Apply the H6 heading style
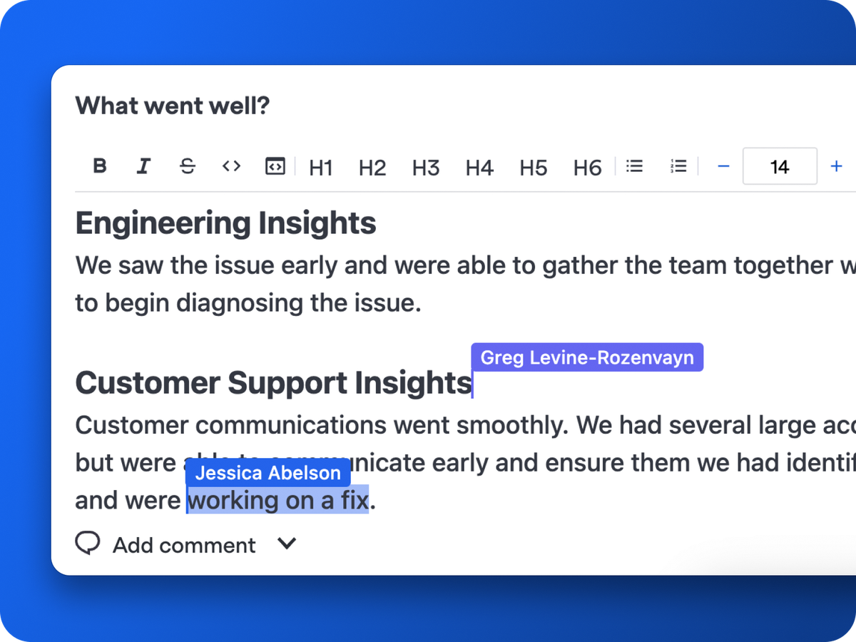Viewport: 856px width, 642px height. click(x=588, y=168)
